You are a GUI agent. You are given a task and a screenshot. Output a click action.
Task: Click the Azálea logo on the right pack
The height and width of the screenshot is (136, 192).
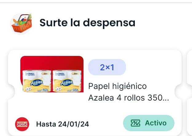67,83
